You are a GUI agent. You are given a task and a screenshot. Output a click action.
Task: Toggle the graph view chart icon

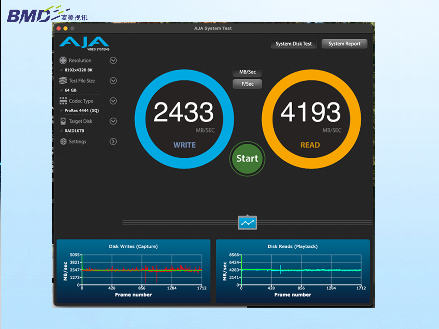pos(247,223)
